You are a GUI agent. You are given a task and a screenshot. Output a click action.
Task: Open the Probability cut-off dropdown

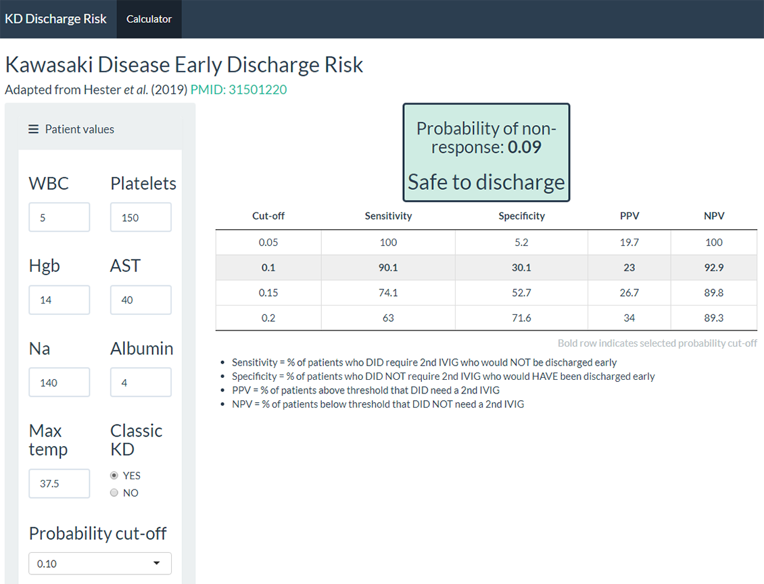(x=95, y=563)
